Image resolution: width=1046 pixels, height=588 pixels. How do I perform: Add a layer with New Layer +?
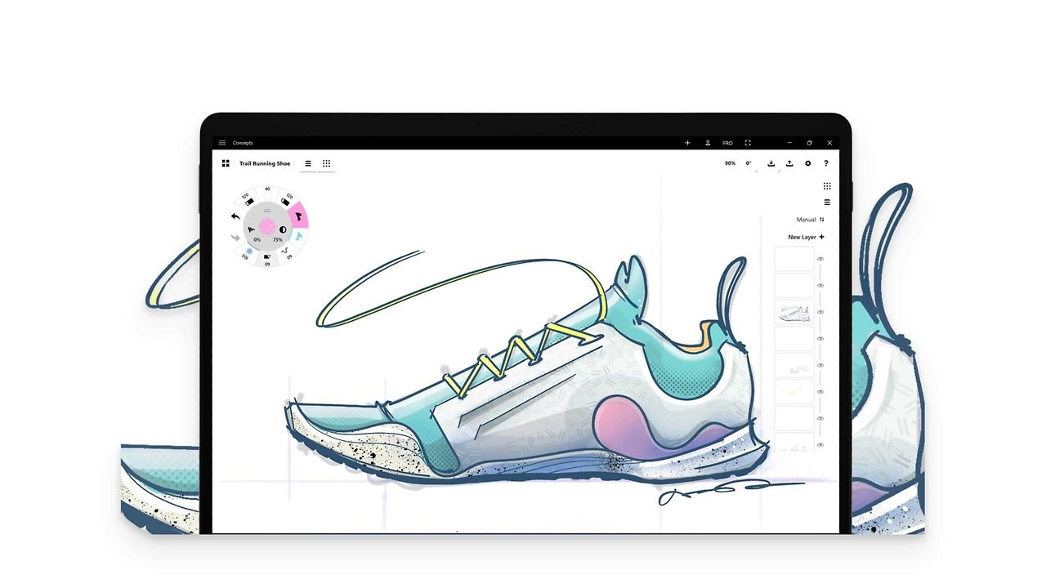806,237
